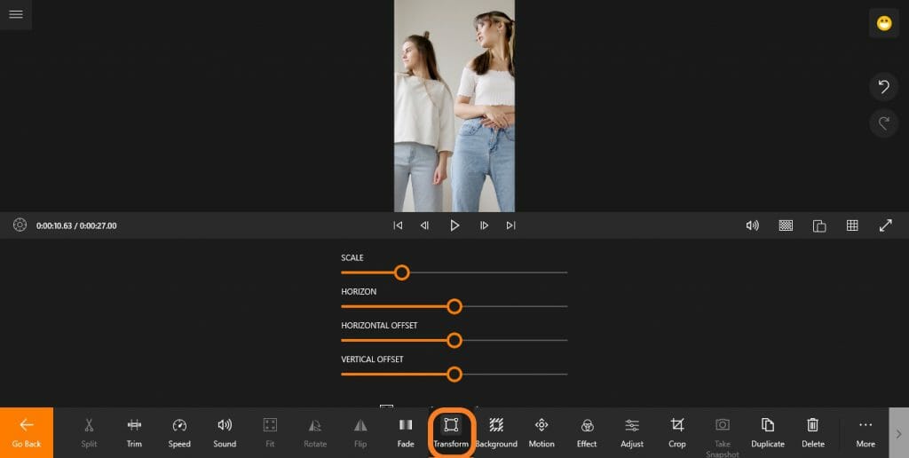Click the video preview frame

(x=454, y=107)
